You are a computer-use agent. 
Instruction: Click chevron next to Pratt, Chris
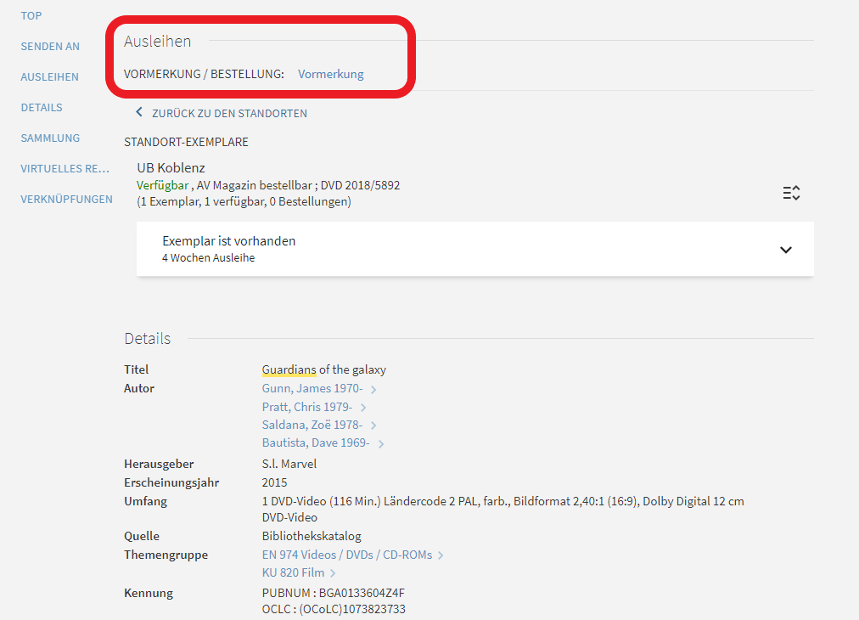click(x=363, y=408)
